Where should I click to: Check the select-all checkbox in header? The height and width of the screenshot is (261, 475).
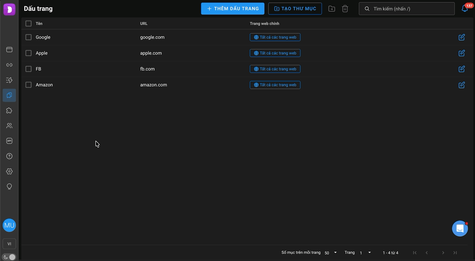(29, 23)
